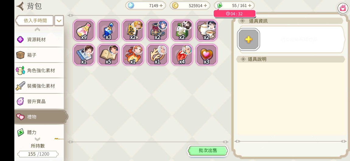The image size is (350, 161).
Task: Select the red crystal gift x4
Action: (x=182, y=55)
